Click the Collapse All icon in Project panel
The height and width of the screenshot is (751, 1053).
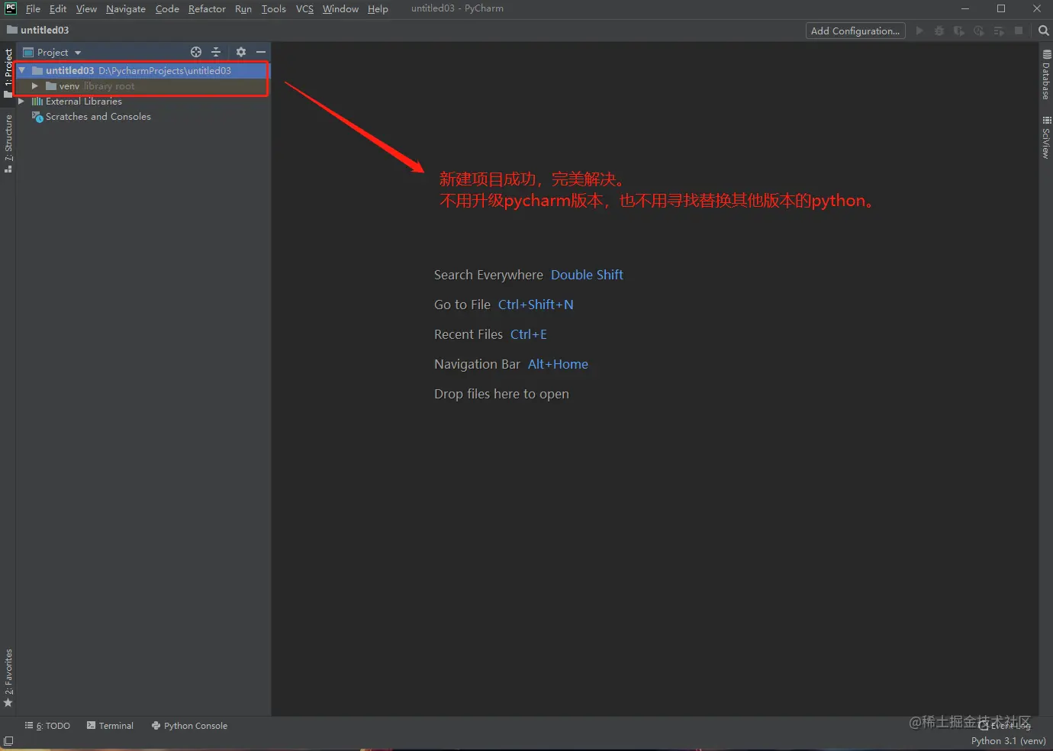pos(216,52)
